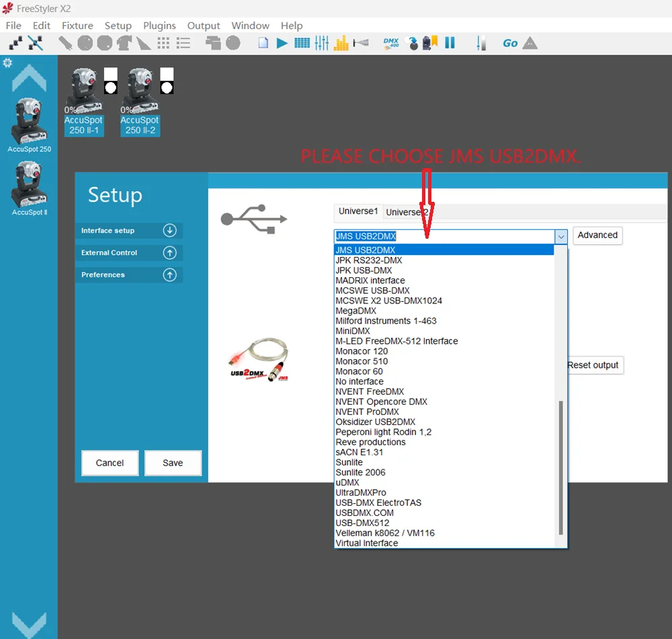Click the blue arrow over ball icon
Image resolution: width=672 pixels, height=639 pixels.
(413, 43)
